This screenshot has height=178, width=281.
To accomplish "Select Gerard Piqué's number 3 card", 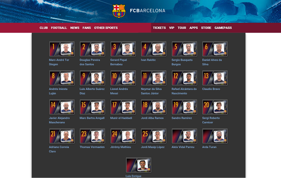I will (x=123, y=49).
